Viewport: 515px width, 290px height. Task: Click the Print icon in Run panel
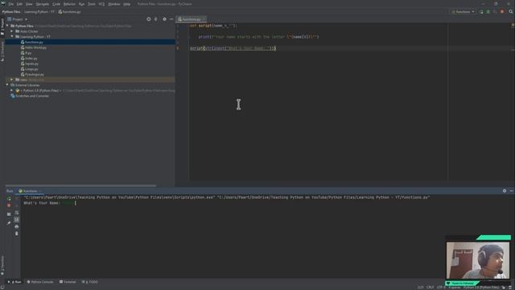(x=17, y=227)
